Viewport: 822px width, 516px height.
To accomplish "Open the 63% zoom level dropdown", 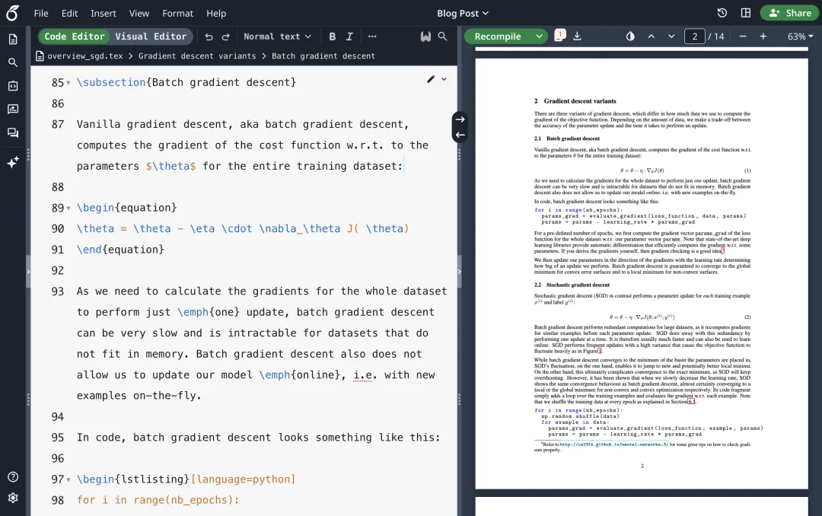I will [x=800, y=37].
